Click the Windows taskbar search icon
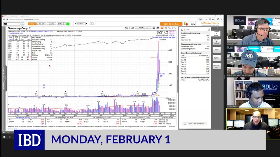 click(x=10, y=137)
